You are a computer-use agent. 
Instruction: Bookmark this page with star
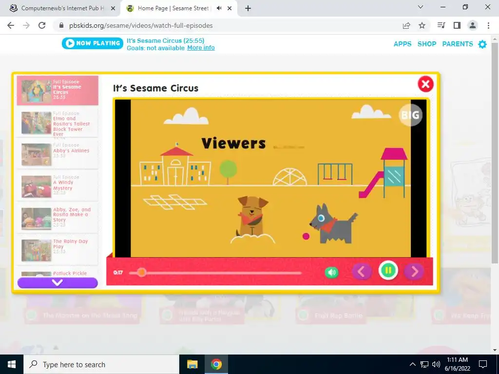422,25
